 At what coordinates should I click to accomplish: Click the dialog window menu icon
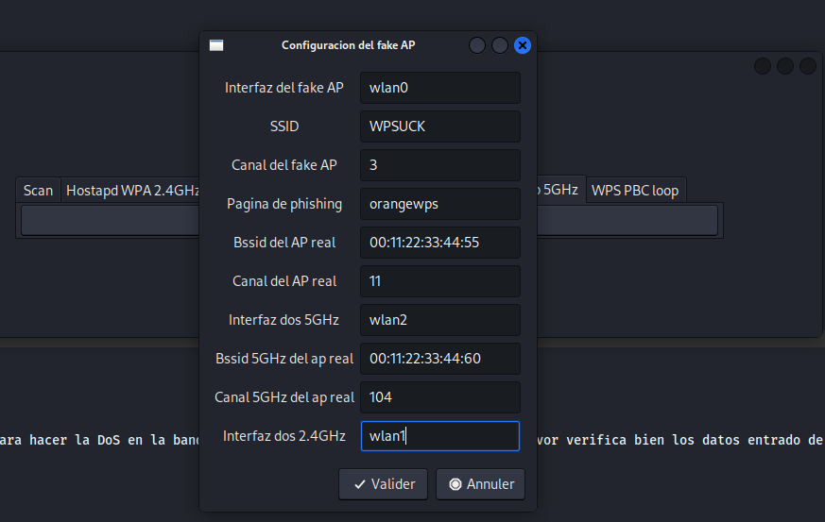(x=216, y=45)
